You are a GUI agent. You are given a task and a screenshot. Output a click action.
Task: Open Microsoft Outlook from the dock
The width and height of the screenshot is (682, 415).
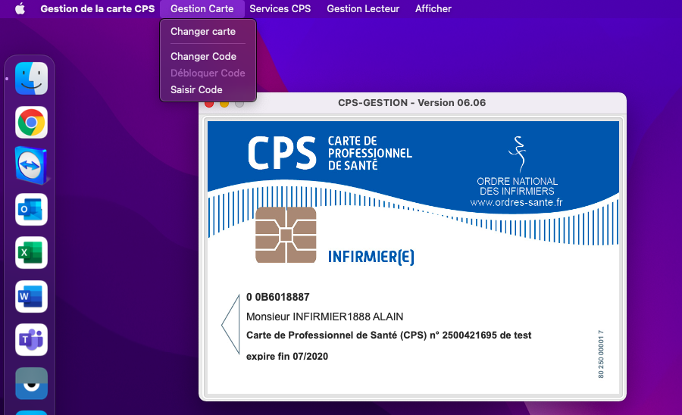click(31, 209)
